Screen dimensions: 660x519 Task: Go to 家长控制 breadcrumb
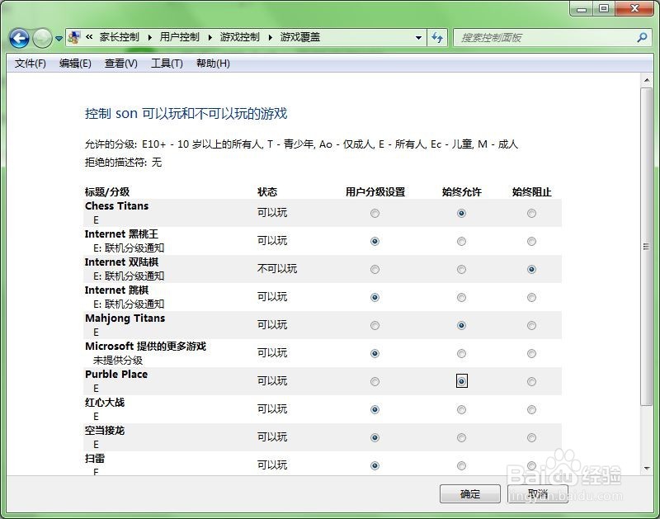point(119,37)
